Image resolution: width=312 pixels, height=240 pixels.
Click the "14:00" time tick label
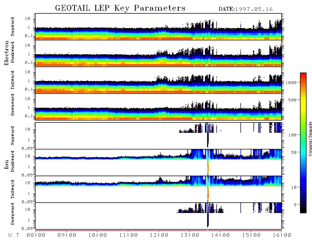[220, 235]
